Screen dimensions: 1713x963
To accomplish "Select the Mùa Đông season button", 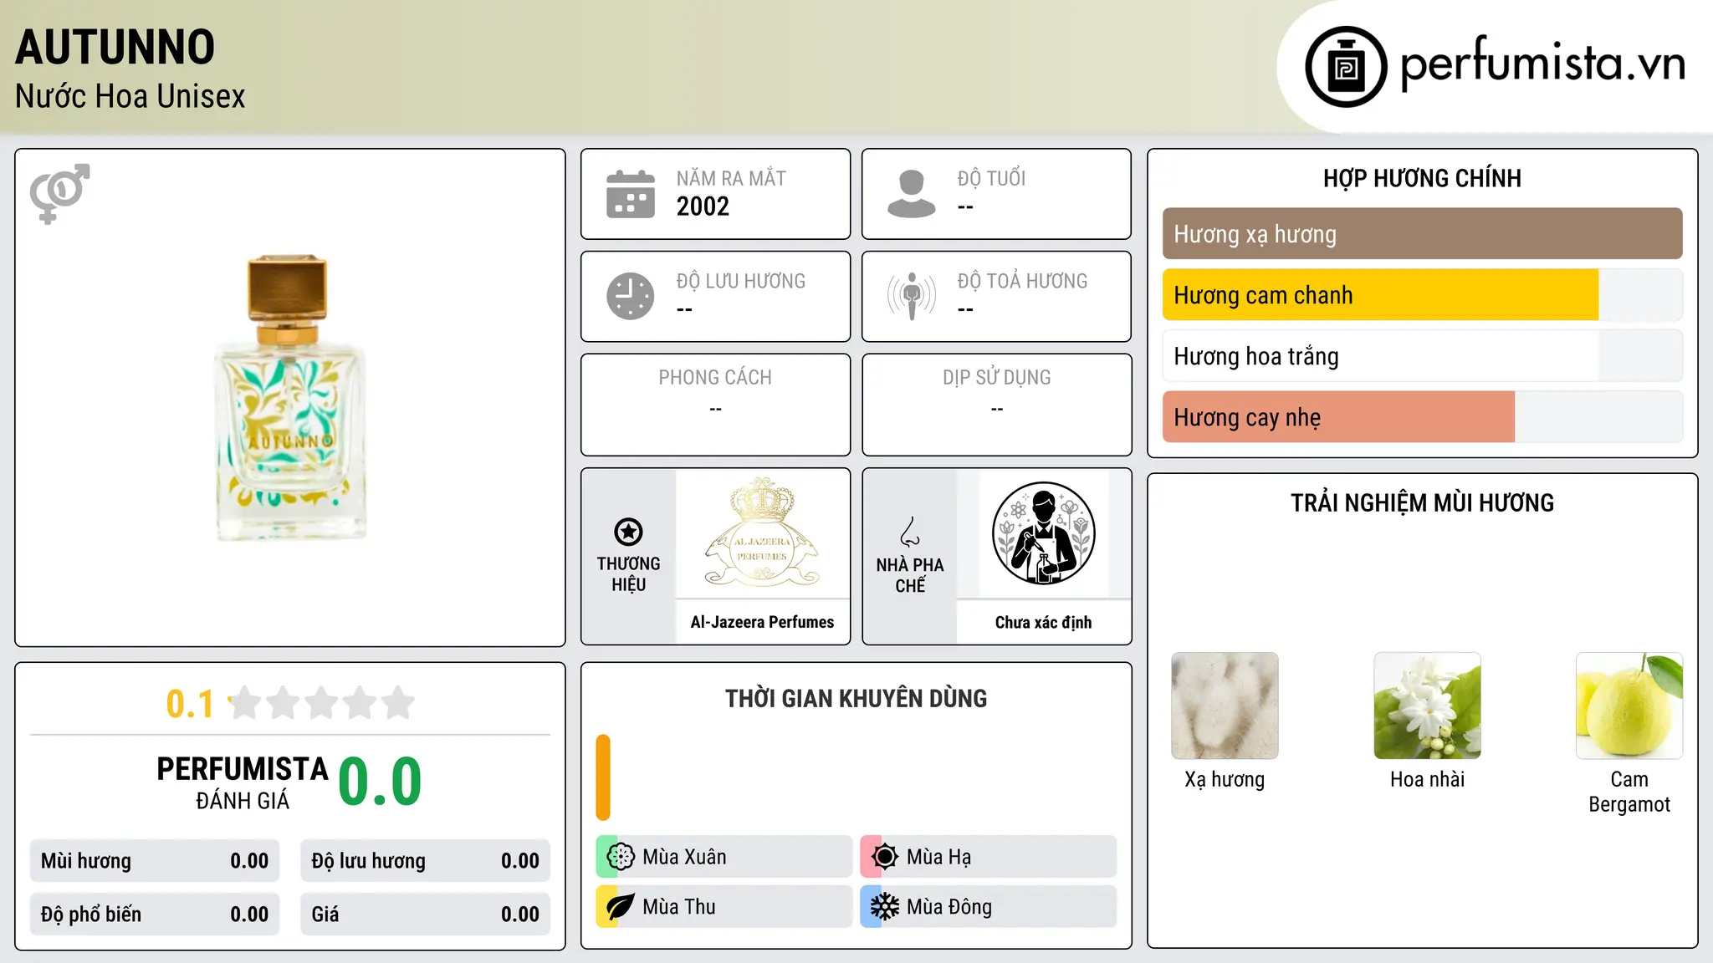I will [x=989, y=907].
